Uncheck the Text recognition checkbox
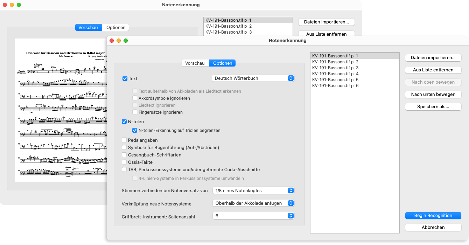 coord(125,78)
